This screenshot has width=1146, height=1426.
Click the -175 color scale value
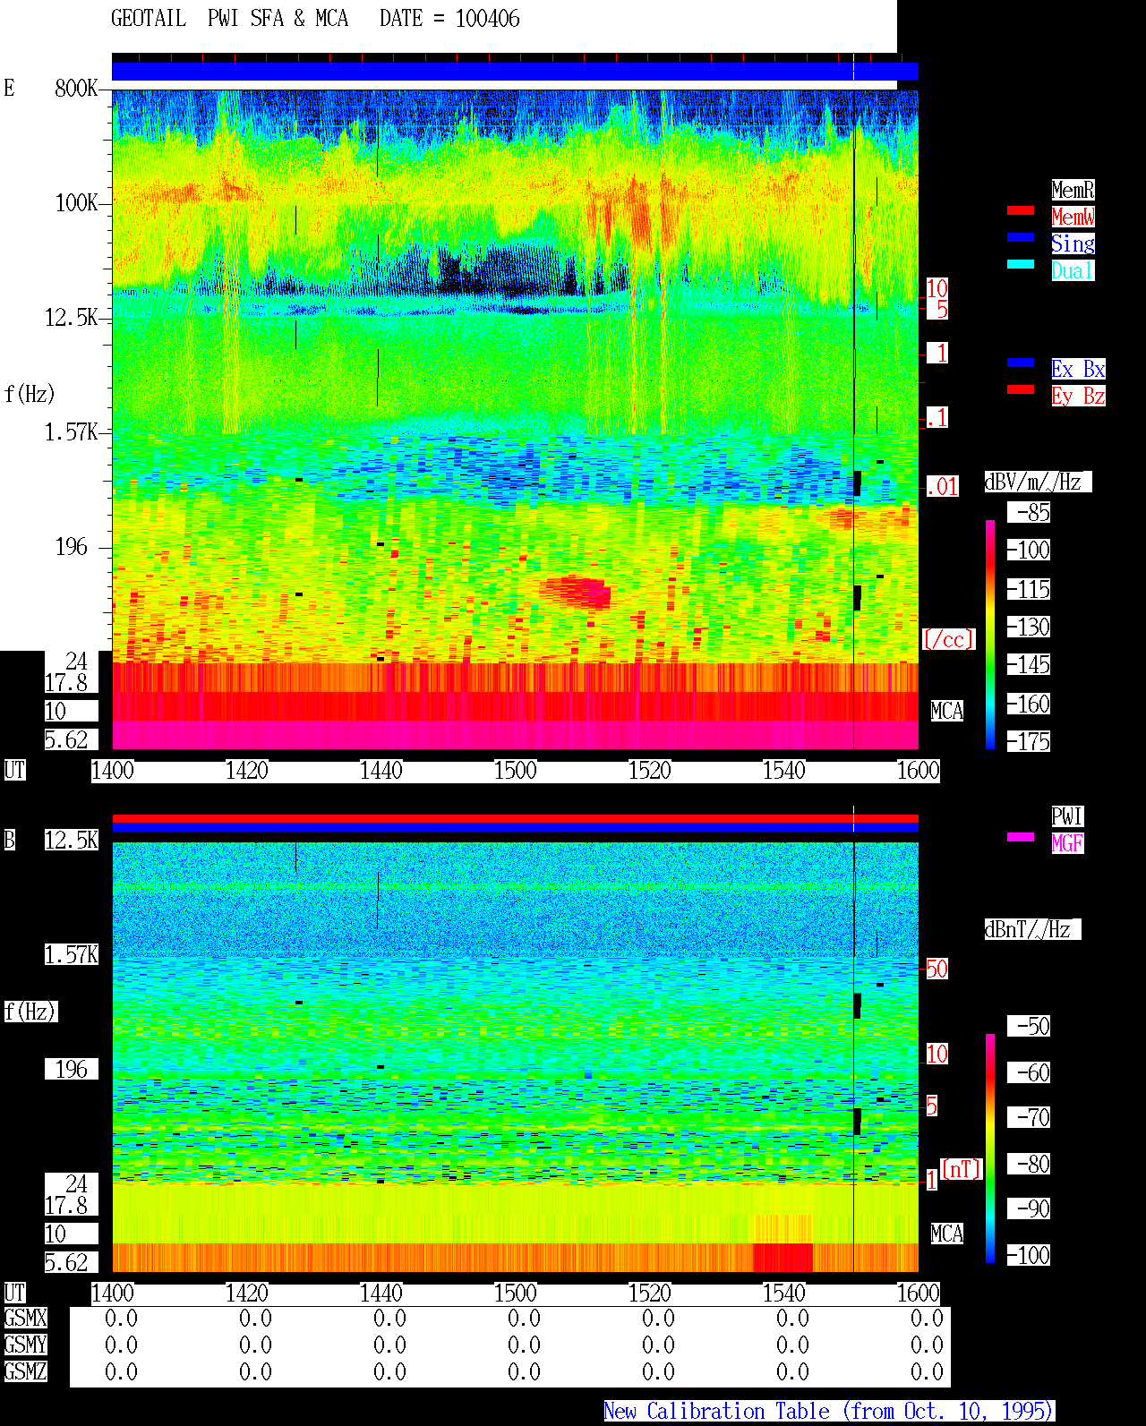(1029, 741)
